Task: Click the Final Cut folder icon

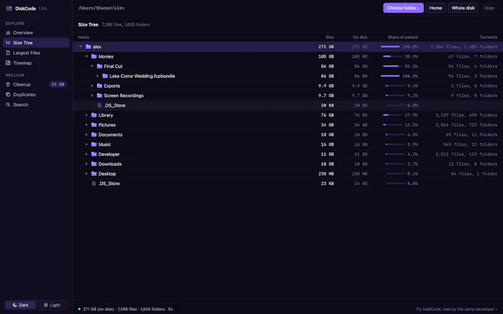Action: click(x=99, y=67)
